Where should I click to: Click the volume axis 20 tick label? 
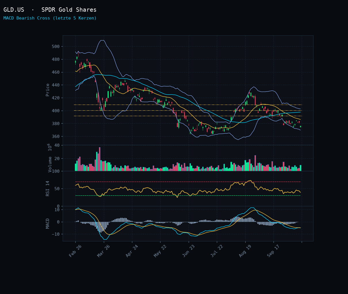(x=57, y=159)
